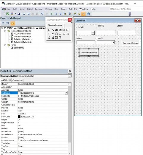Click View Code icon in Project panel

coord(3,23)
